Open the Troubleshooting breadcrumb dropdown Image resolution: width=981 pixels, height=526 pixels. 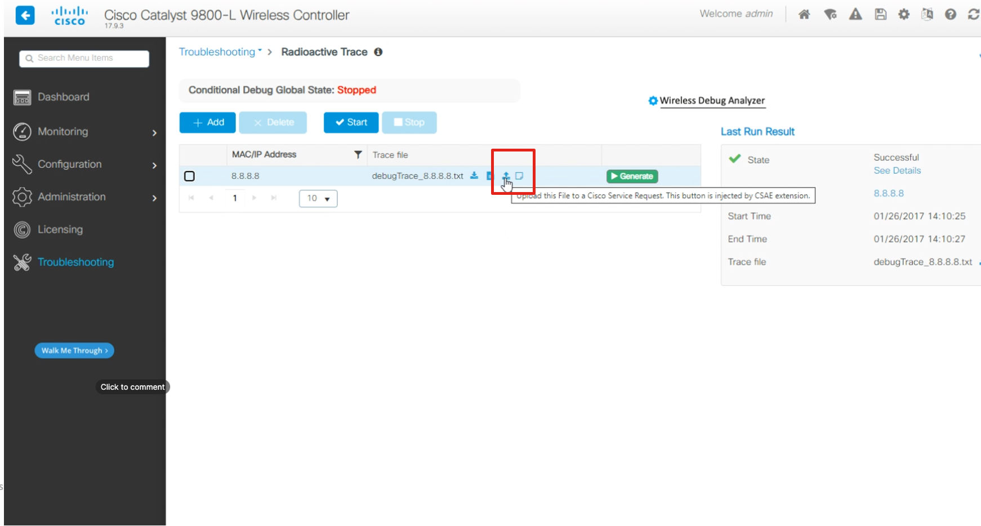coord(220,52)
